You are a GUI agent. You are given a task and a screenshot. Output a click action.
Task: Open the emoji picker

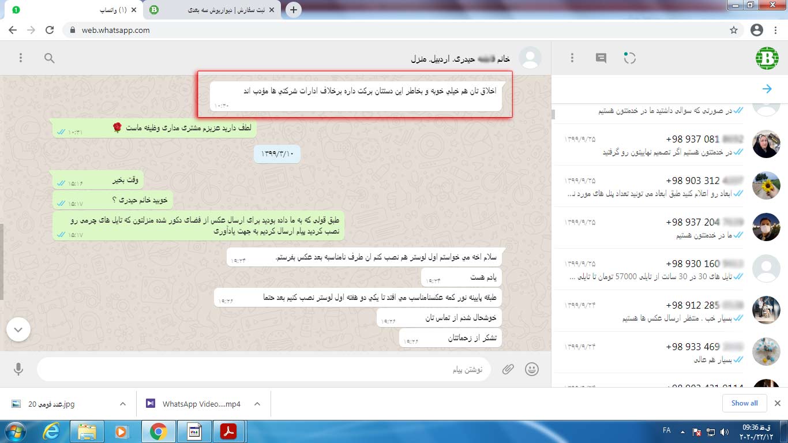point(532,369)
